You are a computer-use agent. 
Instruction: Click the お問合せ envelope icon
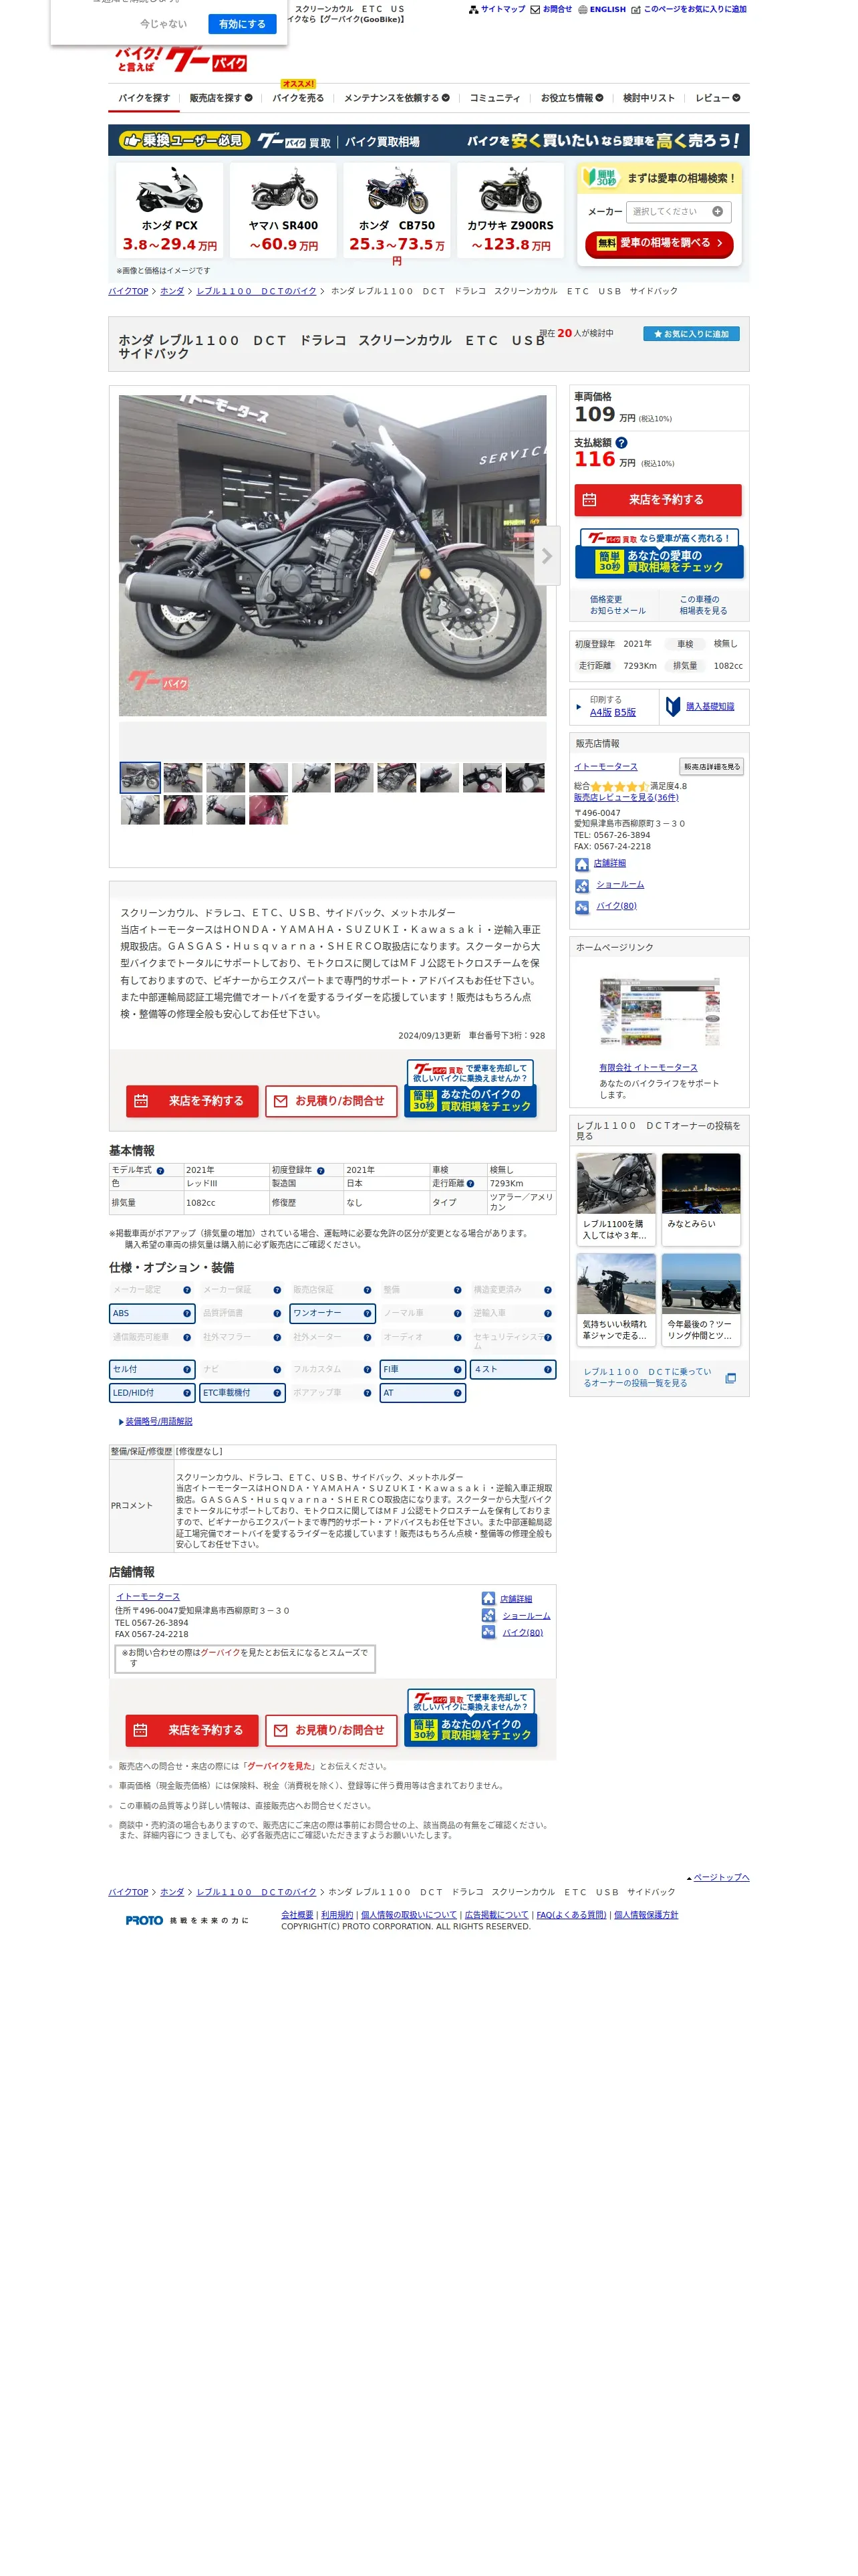coord(535,9)
